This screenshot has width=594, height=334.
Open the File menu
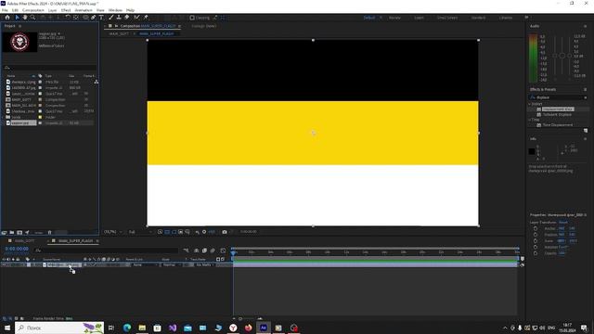click(5, 10)
